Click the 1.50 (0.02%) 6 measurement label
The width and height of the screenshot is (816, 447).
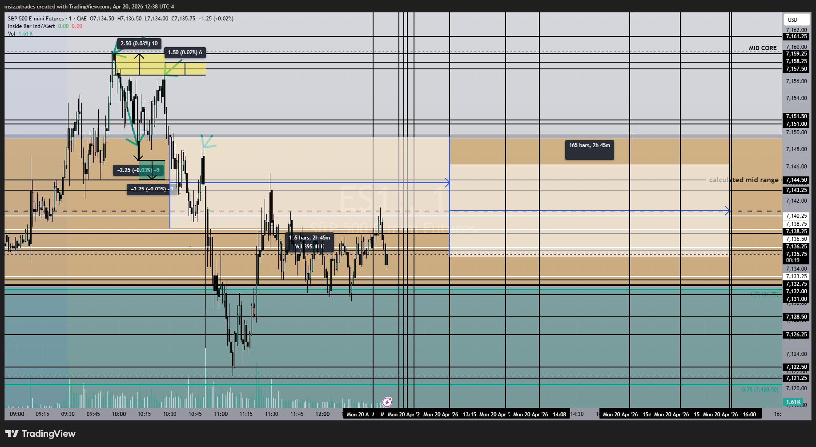click(185, 52)
